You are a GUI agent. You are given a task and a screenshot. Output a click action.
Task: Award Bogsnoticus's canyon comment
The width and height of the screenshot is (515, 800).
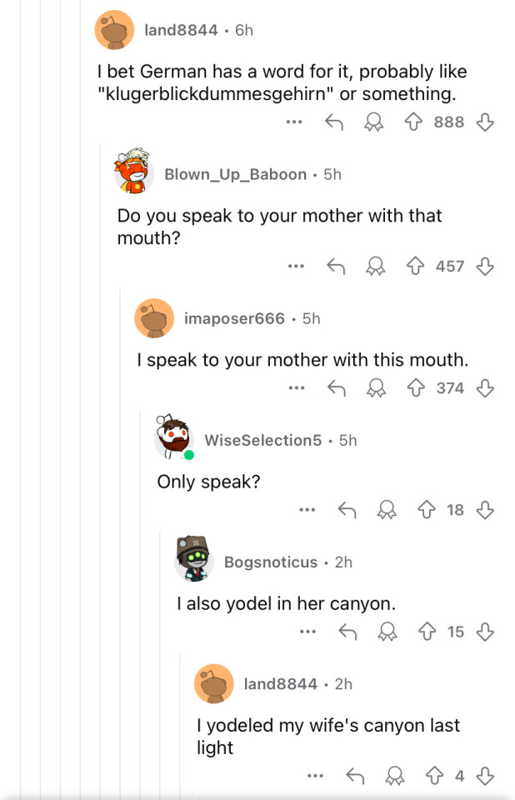387,632
